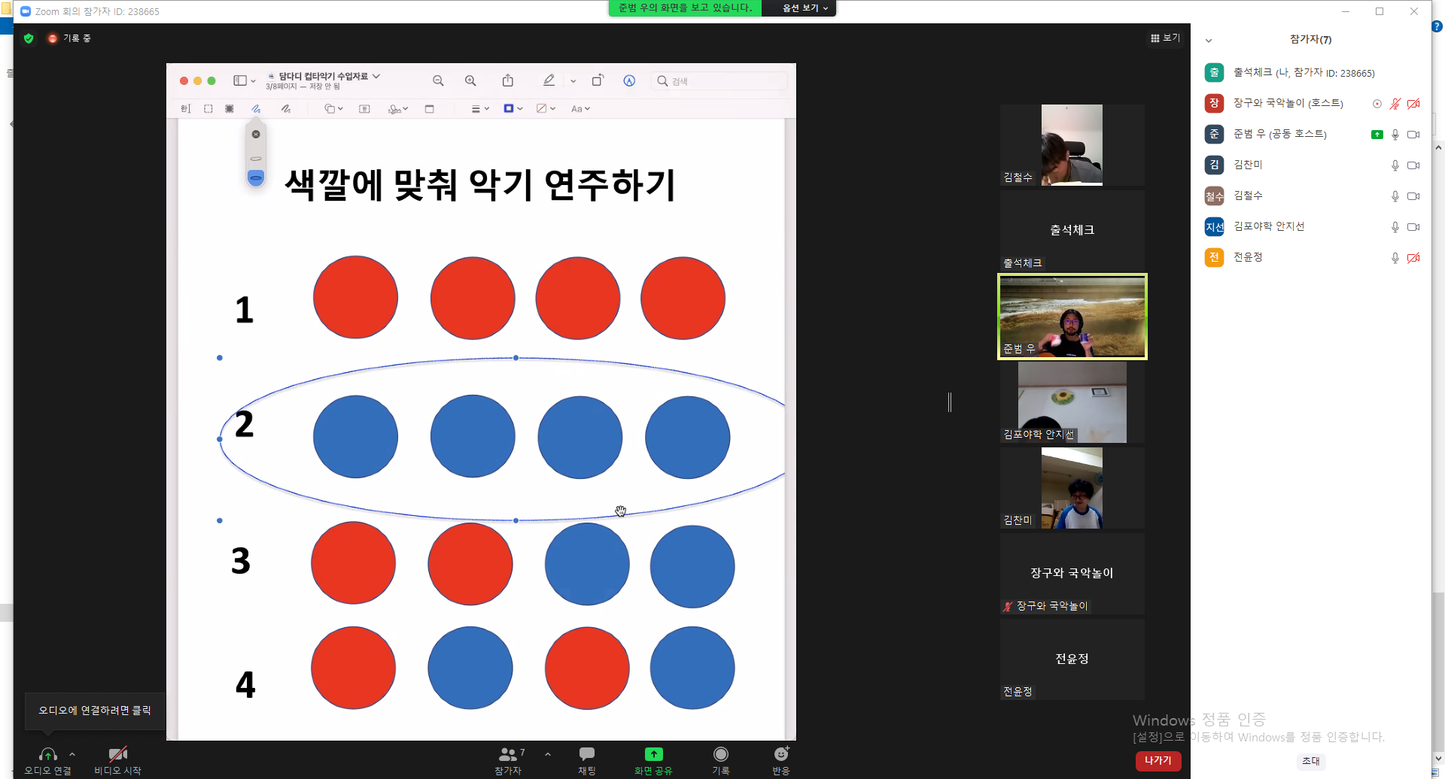Open the fill color swatch dropdown

(x=546, y=109)
